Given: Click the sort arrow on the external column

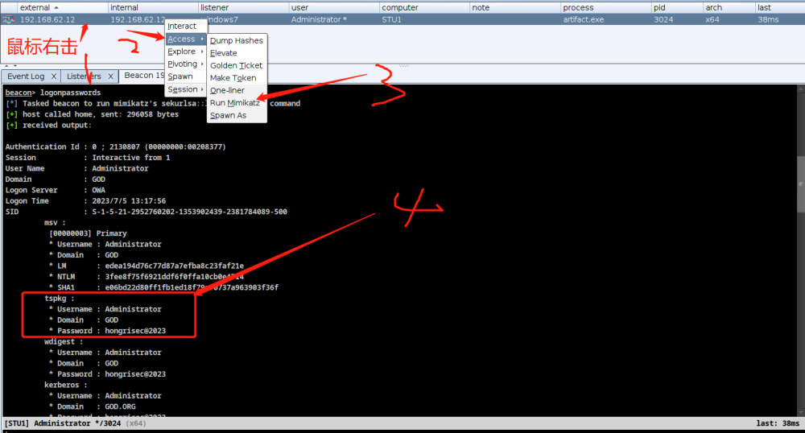Looking at the screenshot, I should point(56,8).
